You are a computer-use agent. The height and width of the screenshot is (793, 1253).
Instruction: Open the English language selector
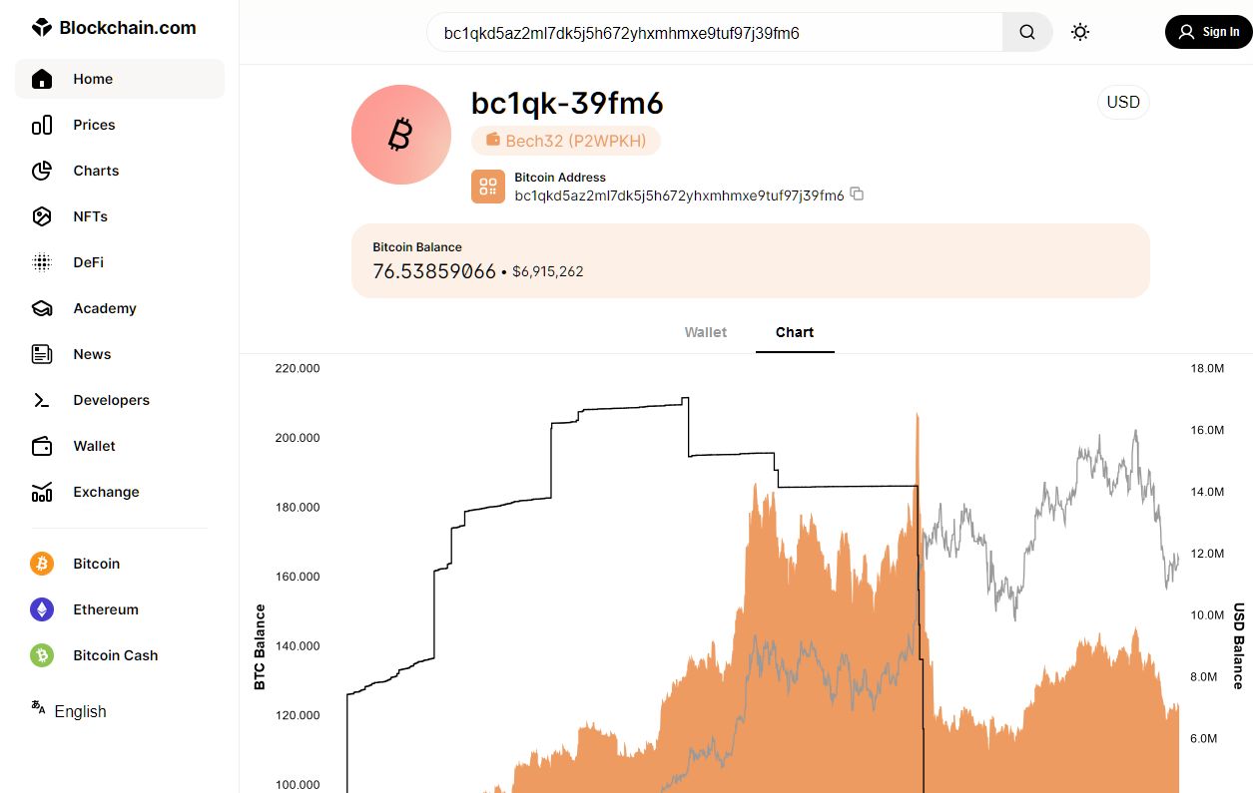pyautogui.click(x=79, y=711)
